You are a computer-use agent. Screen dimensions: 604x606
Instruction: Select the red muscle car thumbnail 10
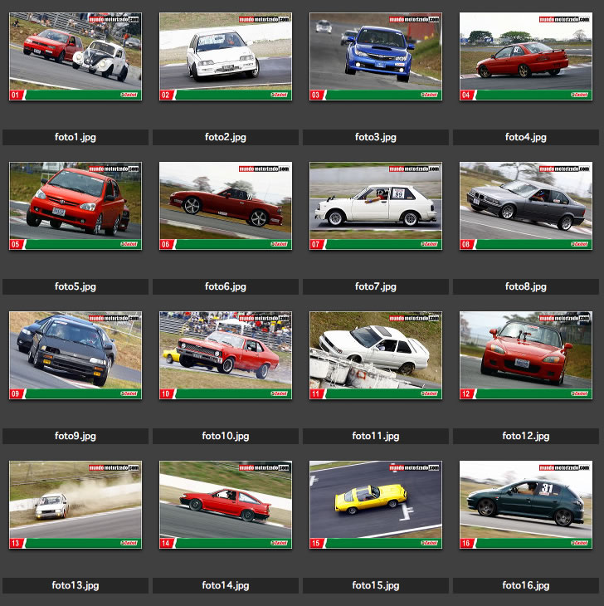tap(226, 355)
